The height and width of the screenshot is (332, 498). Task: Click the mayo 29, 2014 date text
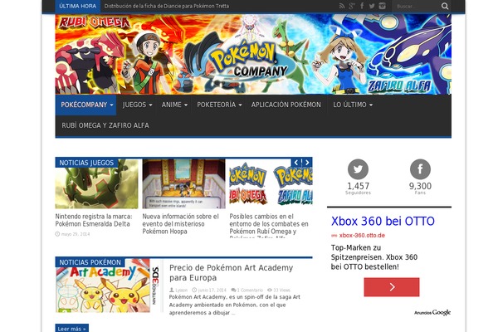coord(76,234)
